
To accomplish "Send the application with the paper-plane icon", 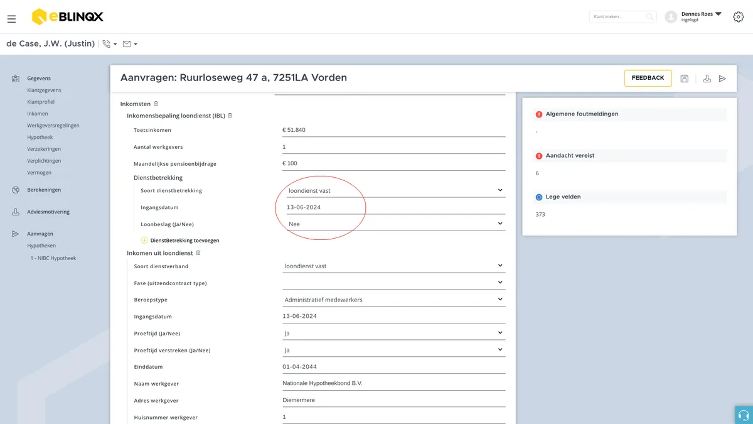I will click(723, 79).
